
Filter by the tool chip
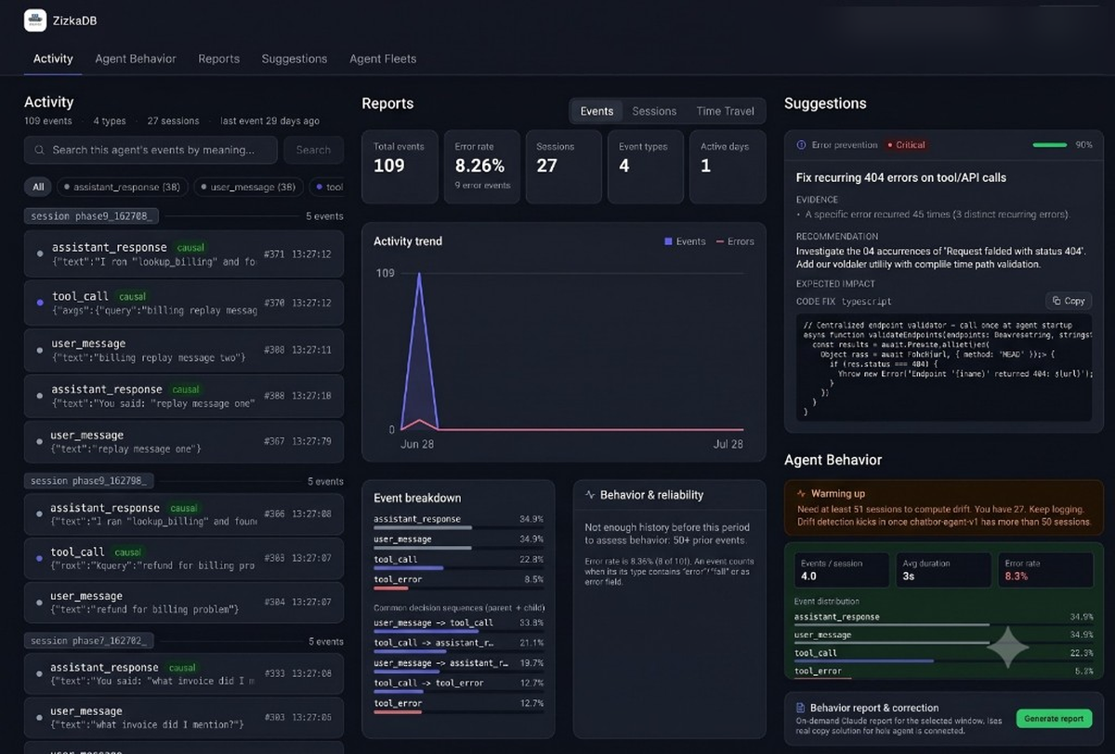pyautogui.click(x=327, y=187)
